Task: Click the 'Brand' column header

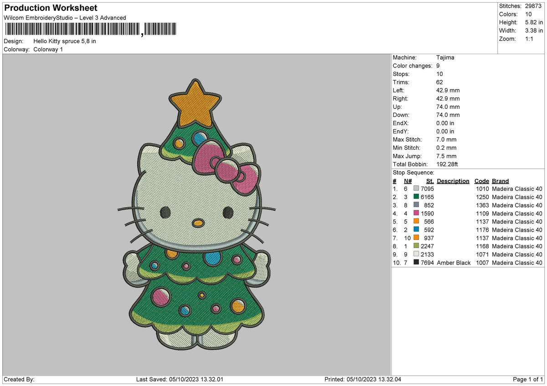Action: point(501,181)
